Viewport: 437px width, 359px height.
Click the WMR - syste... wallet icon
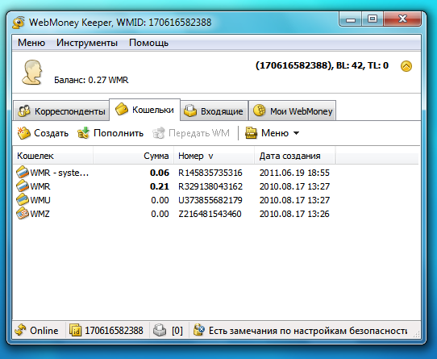point(23,172)
